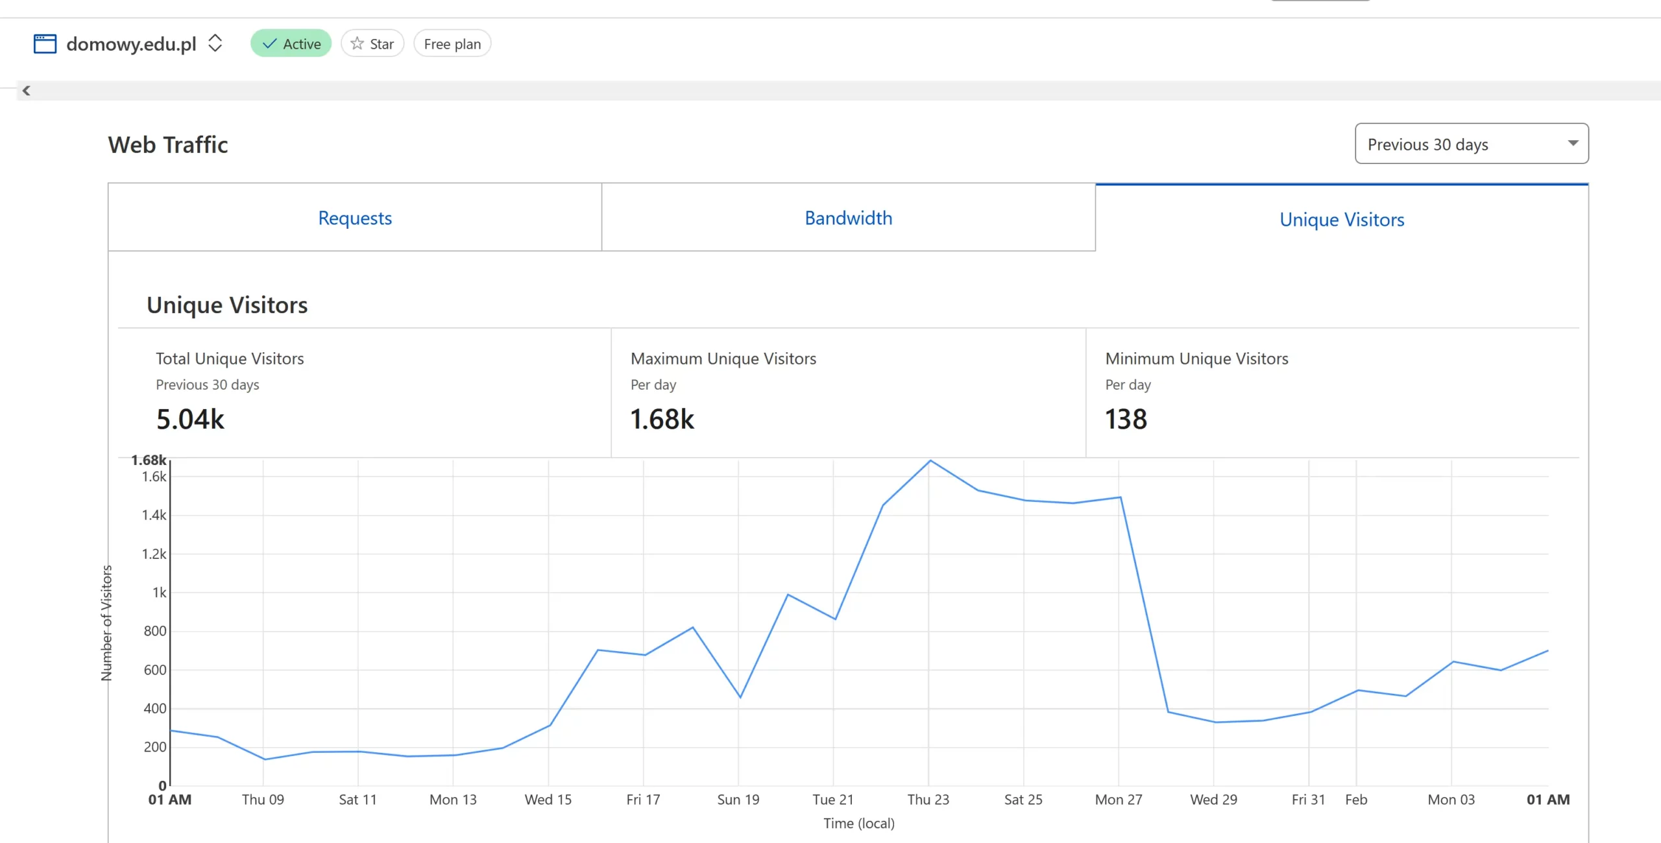1661x843 pixels.
Task: Open the Previous 30 days dropdown
Action: (1471, 144)
